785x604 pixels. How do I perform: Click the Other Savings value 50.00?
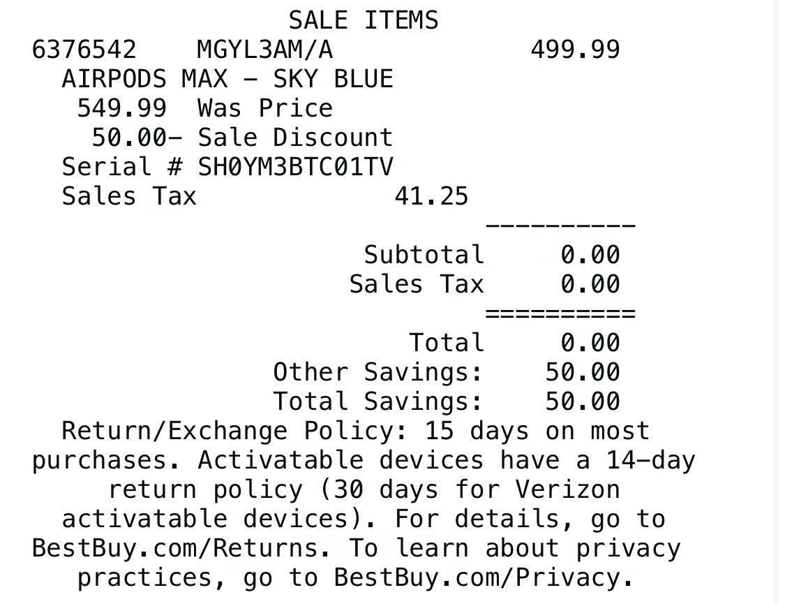pyautogui.click(x=583, y=373)
